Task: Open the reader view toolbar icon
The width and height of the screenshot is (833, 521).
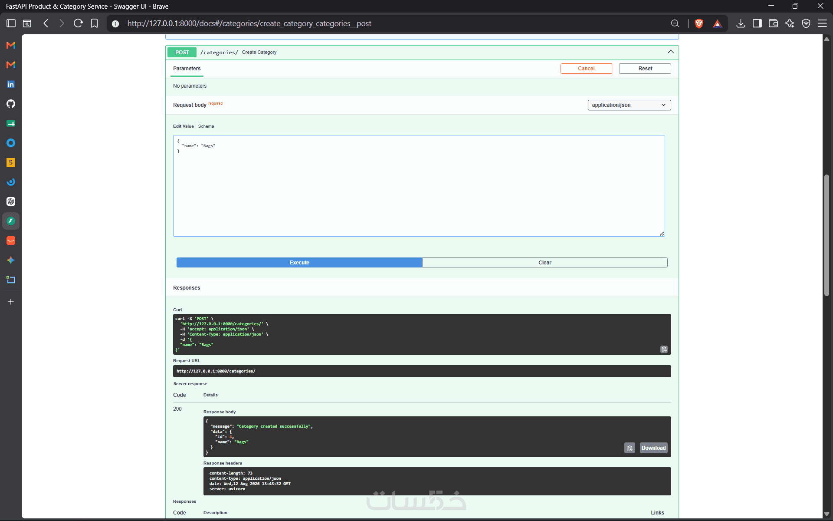Action: coord(27,23)
